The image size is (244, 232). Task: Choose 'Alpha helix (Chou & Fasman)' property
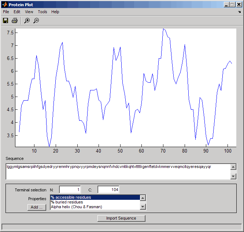tap(95, 207)
